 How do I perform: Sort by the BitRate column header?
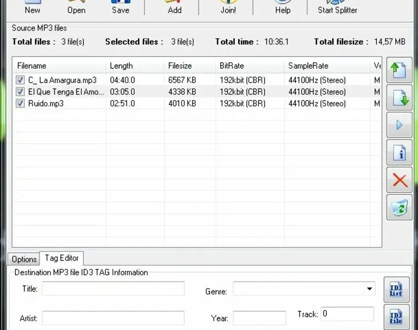[x=250, y=66]
